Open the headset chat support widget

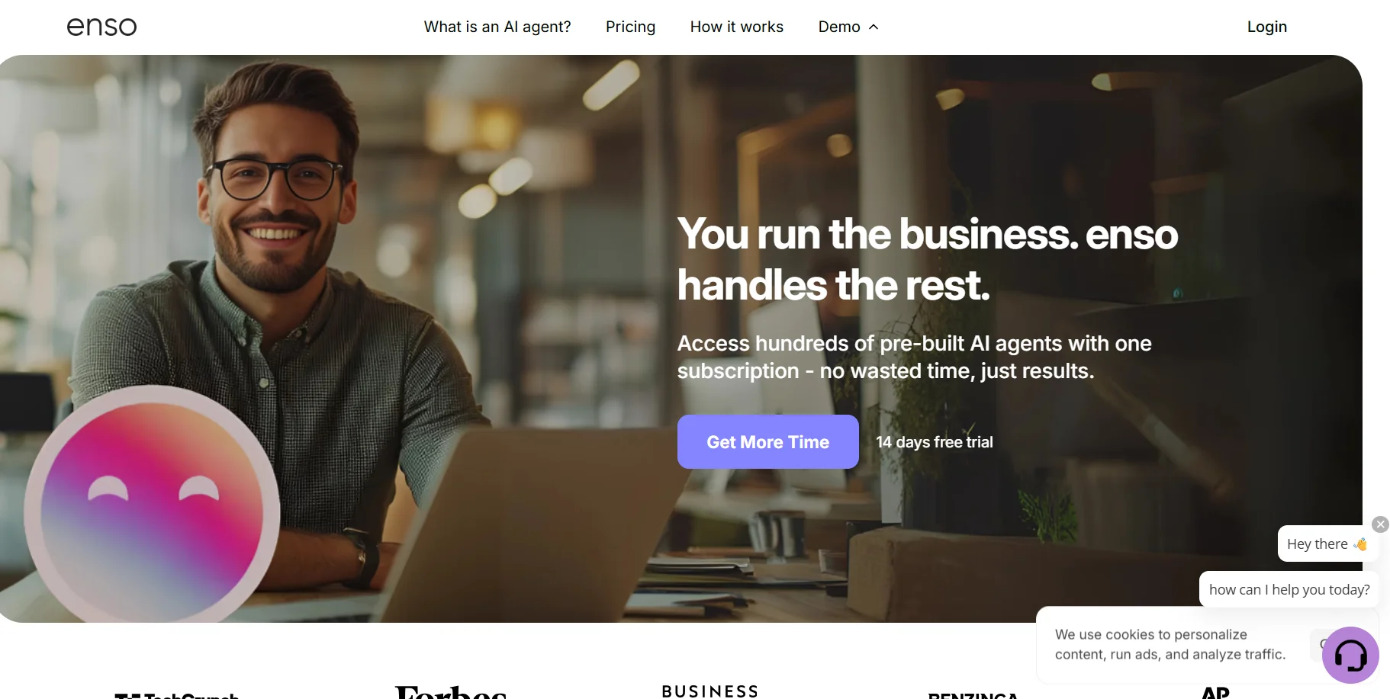click(1350, 655)
